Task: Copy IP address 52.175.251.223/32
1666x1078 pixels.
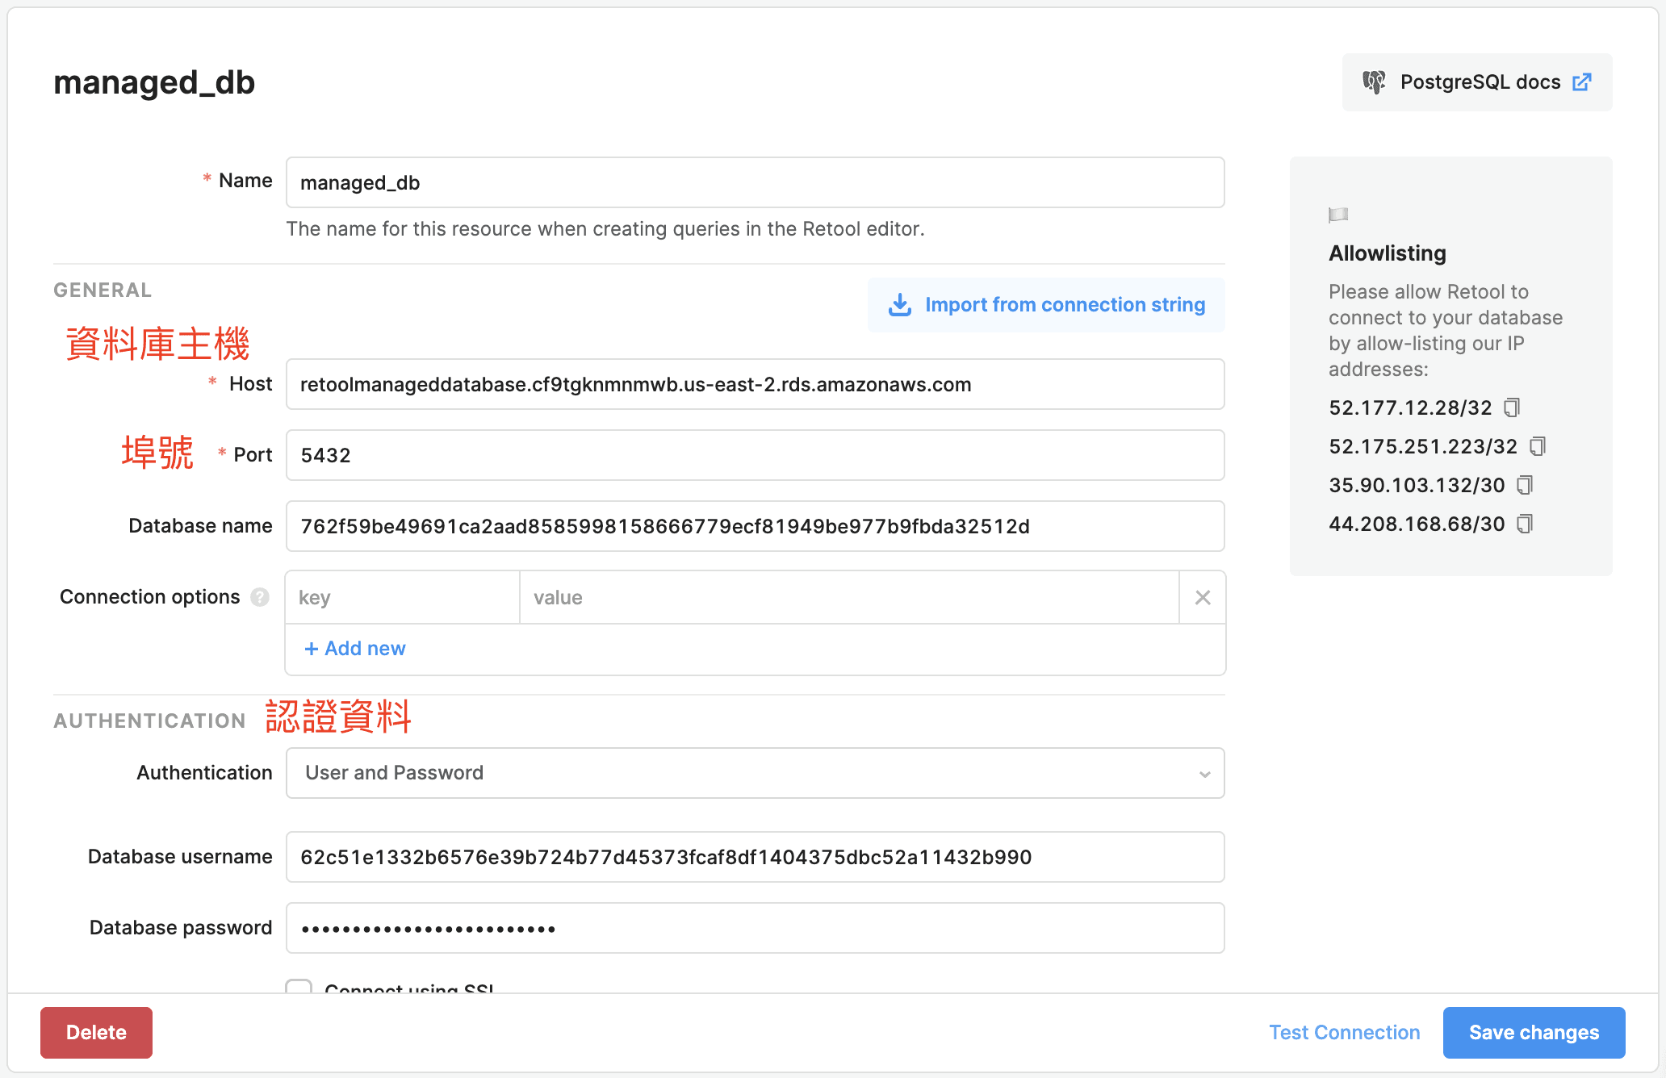Action: (x=1538, y=446)
